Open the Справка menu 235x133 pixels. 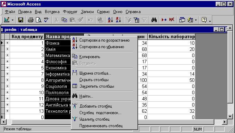pyautogui.click(x=133, y=12)
